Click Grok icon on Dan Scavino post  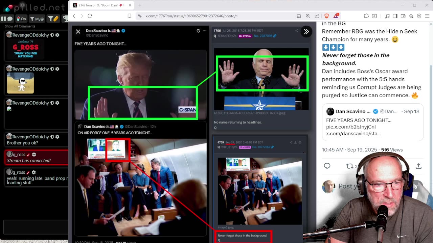point(199,31)
